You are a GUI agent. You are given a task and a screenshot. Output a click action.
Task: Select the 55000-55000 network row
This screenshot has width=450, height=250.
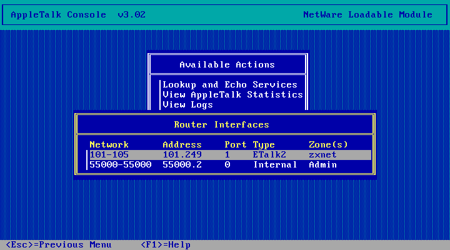click(230, 165)
